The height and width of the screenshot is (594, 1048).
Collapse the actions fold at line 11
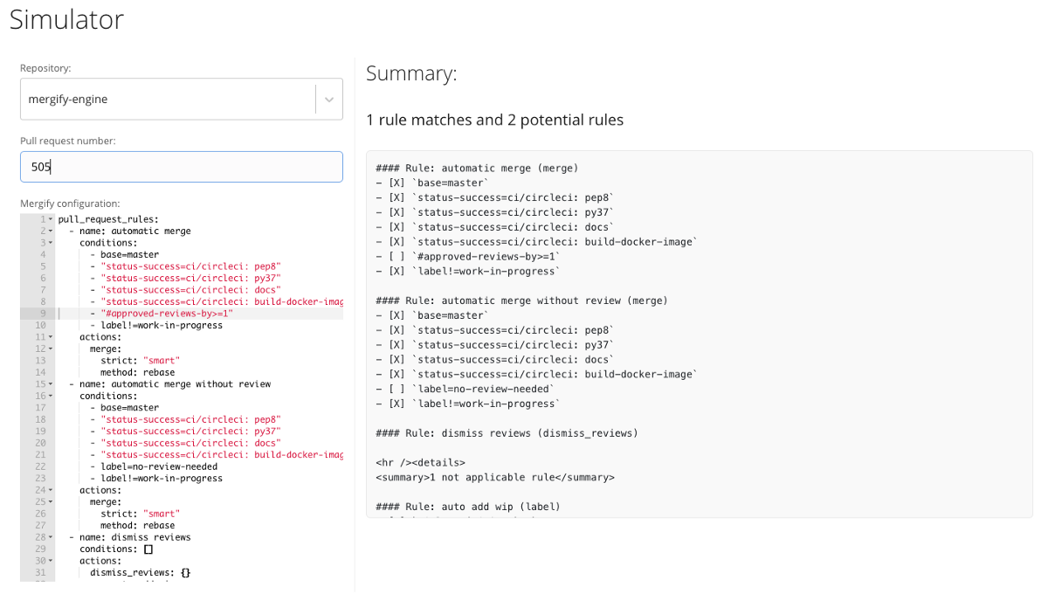coord(51,337)
